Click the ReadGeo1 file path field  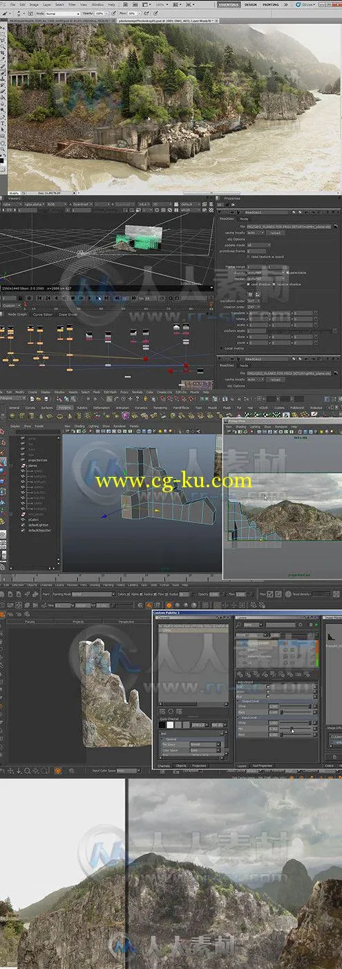click(289, 226)
